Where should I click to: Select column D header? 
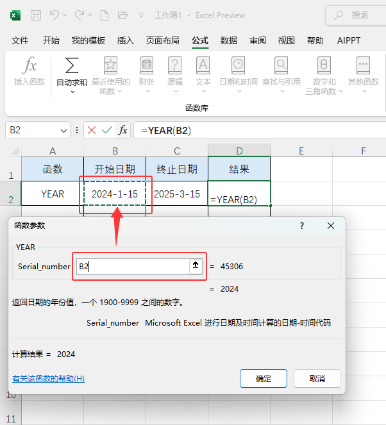click(x=239, y=151)
